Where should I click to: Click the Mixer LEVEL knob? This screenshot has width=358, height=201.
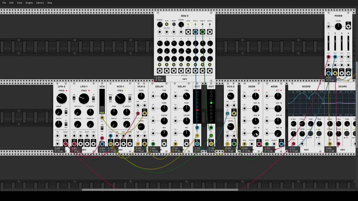[338, 27]
